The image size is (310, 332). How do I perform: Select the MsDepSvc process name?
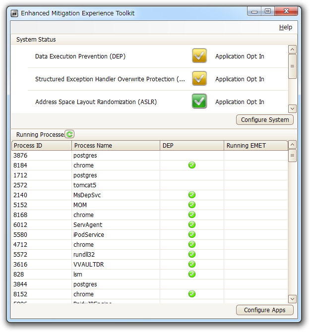[87, 195]
